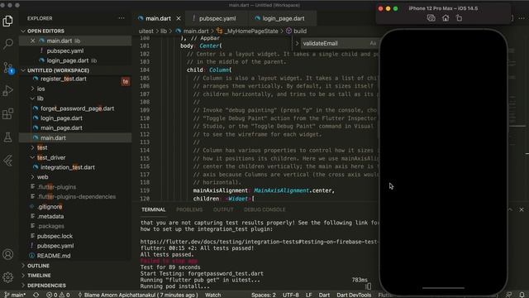The width and height of the screenshot is (529, 298).
Task: Change indentation via Spaces: 2
Action: point(264,295)
